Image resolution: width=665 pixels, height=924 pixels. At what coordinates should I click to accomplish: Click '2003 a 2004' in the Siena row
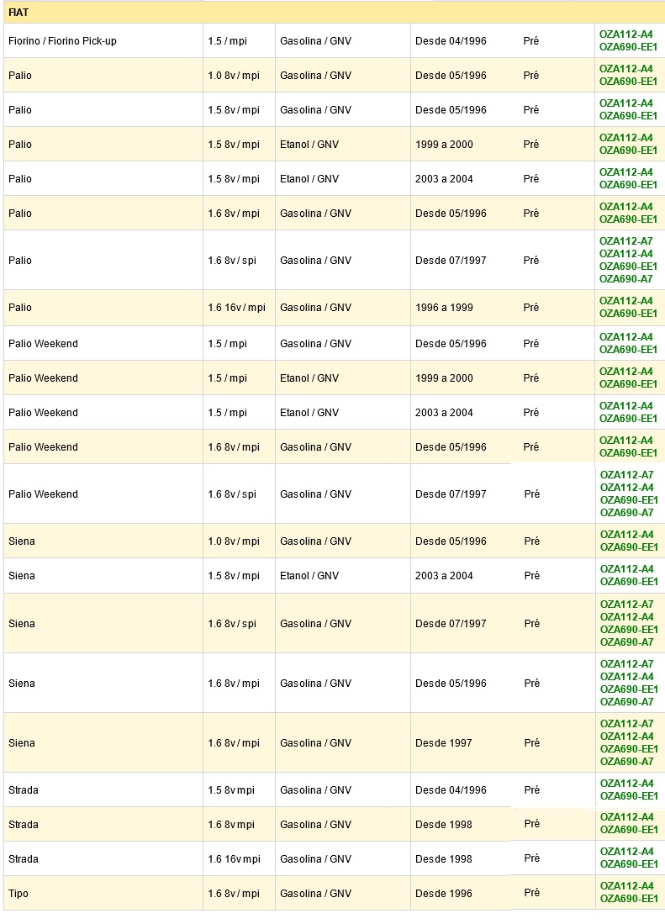(444, 576)
